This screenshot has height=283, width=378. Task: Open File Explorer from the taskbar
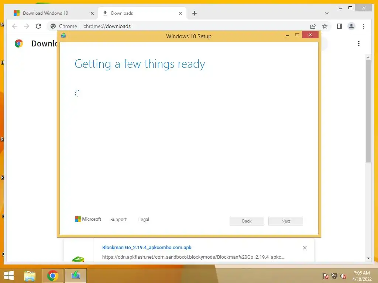pyautogui.click(x=30, y=276)
